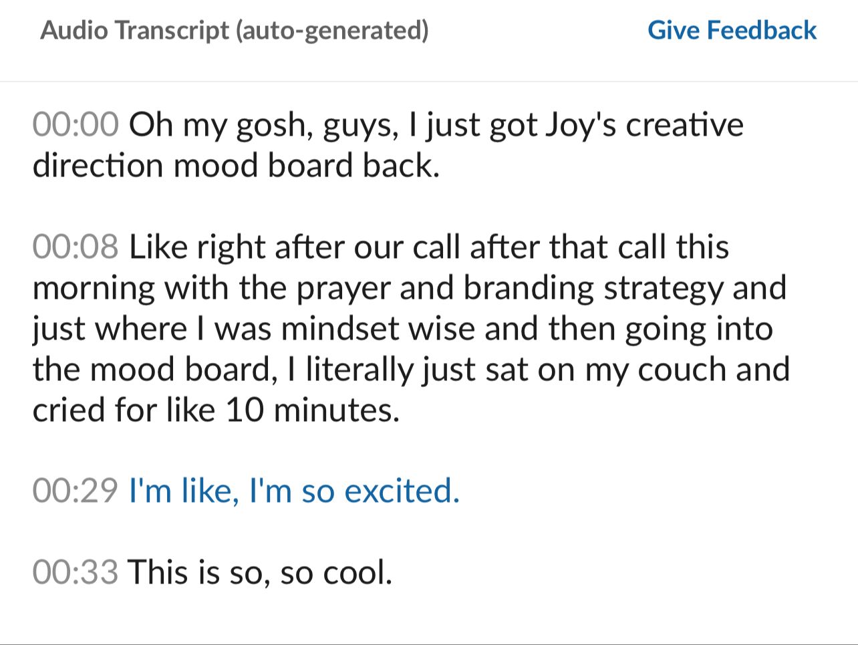Screen dimensions: 858x645
Task: Jump to the 00:00 timestamp
Action: [x=76, y=125]
